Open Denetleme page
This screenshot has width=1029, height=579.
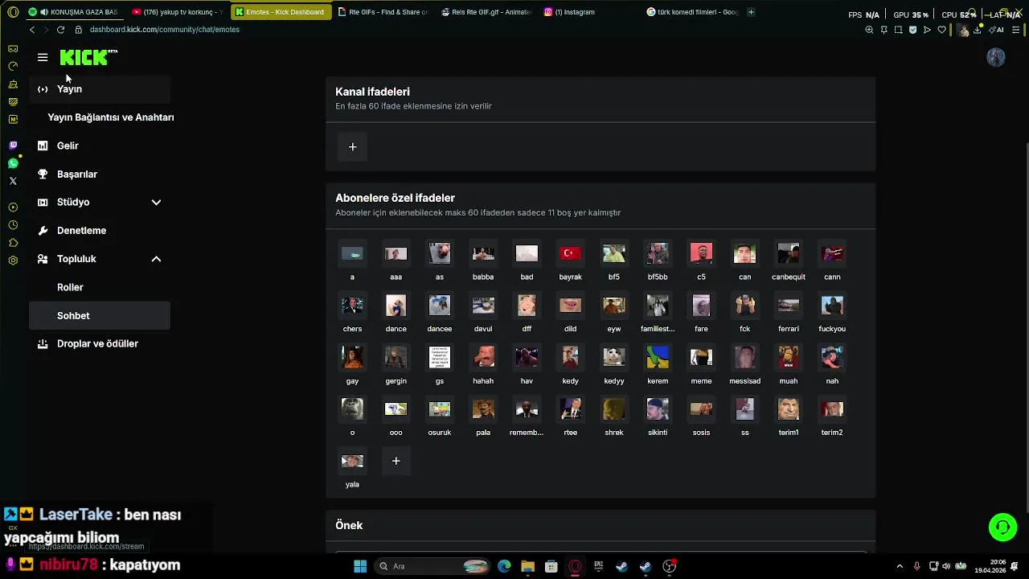click(99, 230)
